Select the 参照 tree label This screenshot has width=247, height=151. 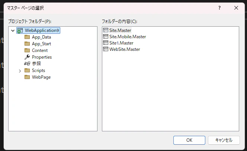36,63
